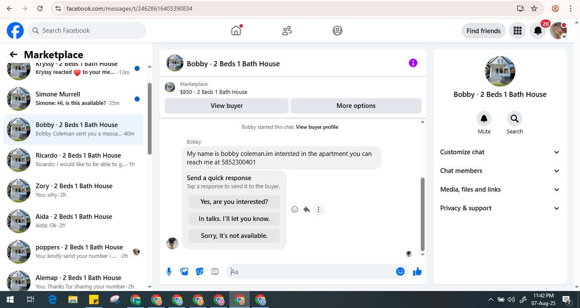
Task: Click the Find friends button
Action: point(483,31)
